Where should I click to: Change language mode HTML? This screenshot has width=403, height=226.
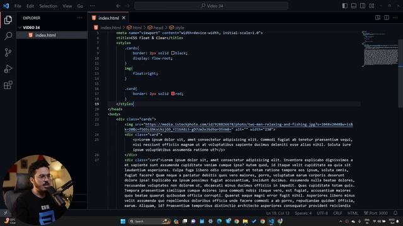[353, 213]
